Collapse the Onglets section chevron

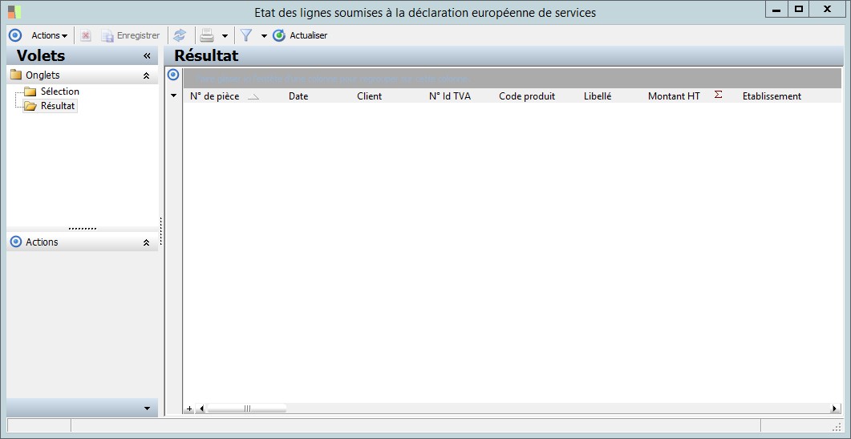pos(146,75)
